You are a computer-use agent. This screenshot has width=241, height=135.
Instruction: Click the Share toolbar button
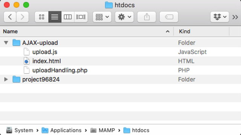(146, 17)
